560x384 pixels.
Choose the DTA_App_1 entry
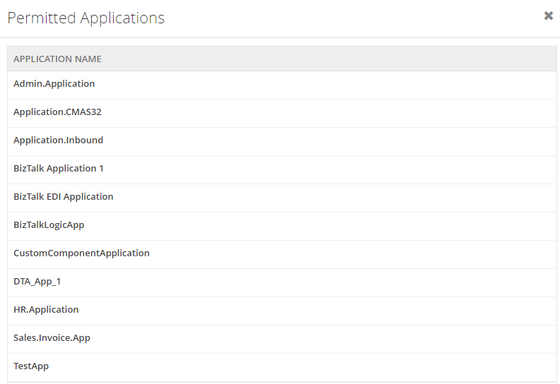282,282
